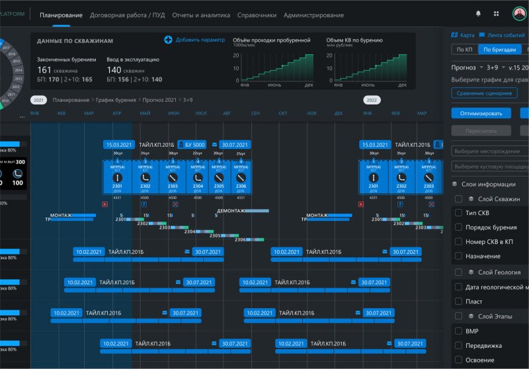529x369 pixels.
Task: Expand the Выберите месторождение combo box
Action: point(489,151)
